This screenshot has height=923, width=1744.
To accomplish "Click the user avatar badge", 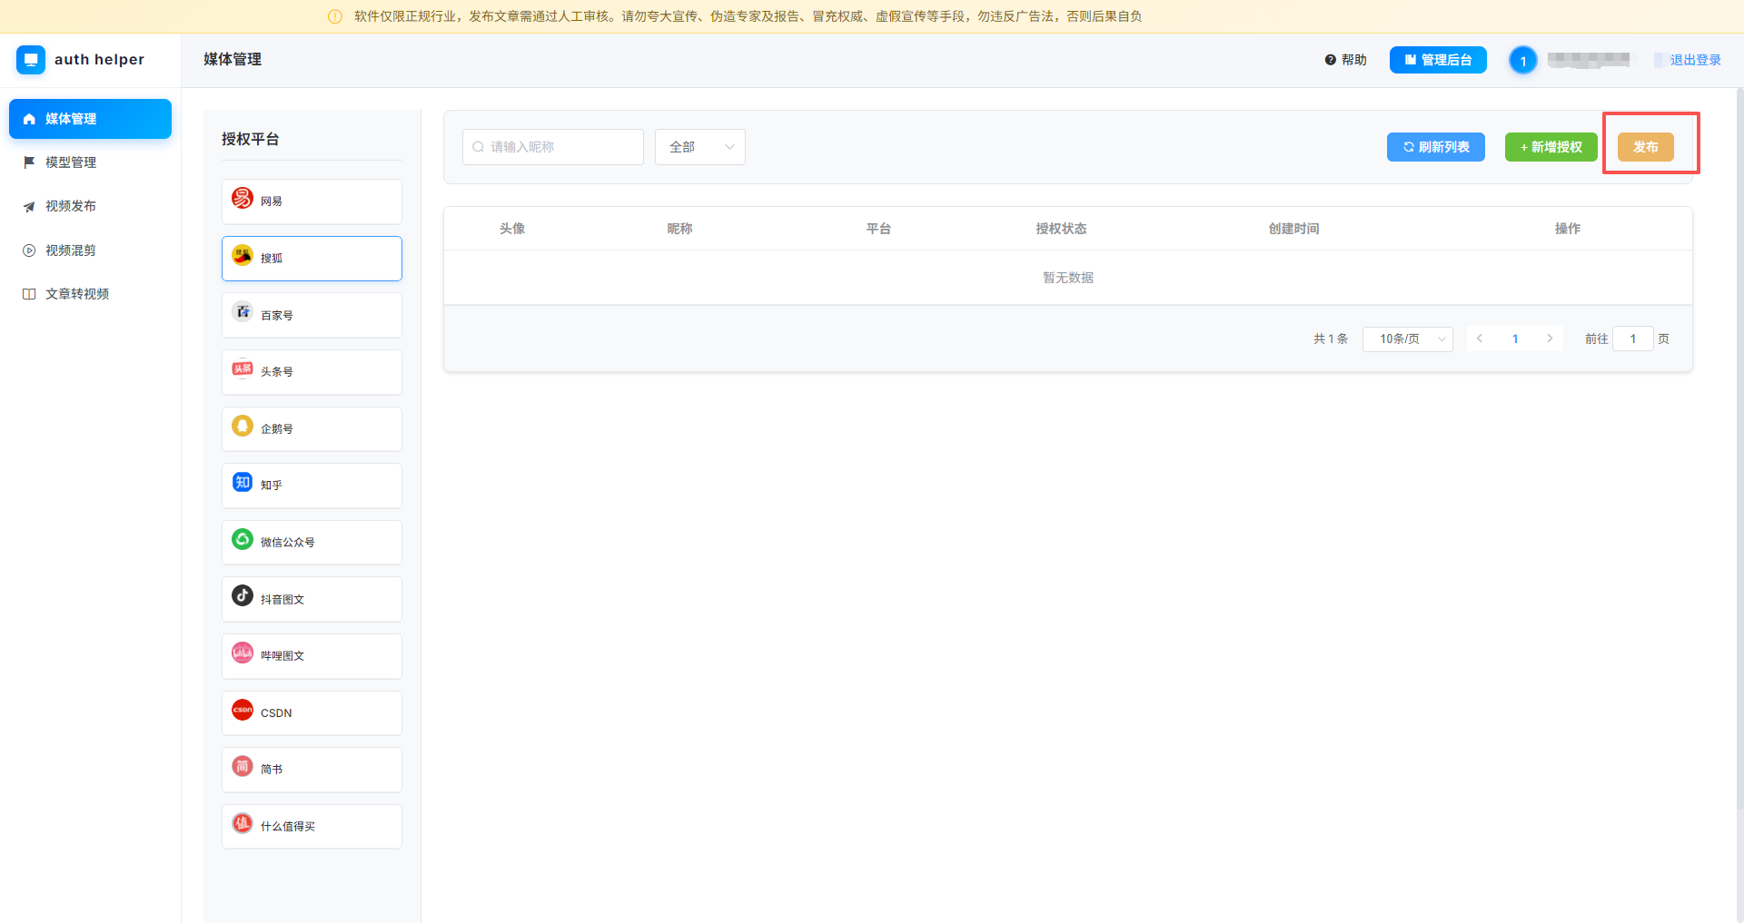I will [x=1523, y=61].
